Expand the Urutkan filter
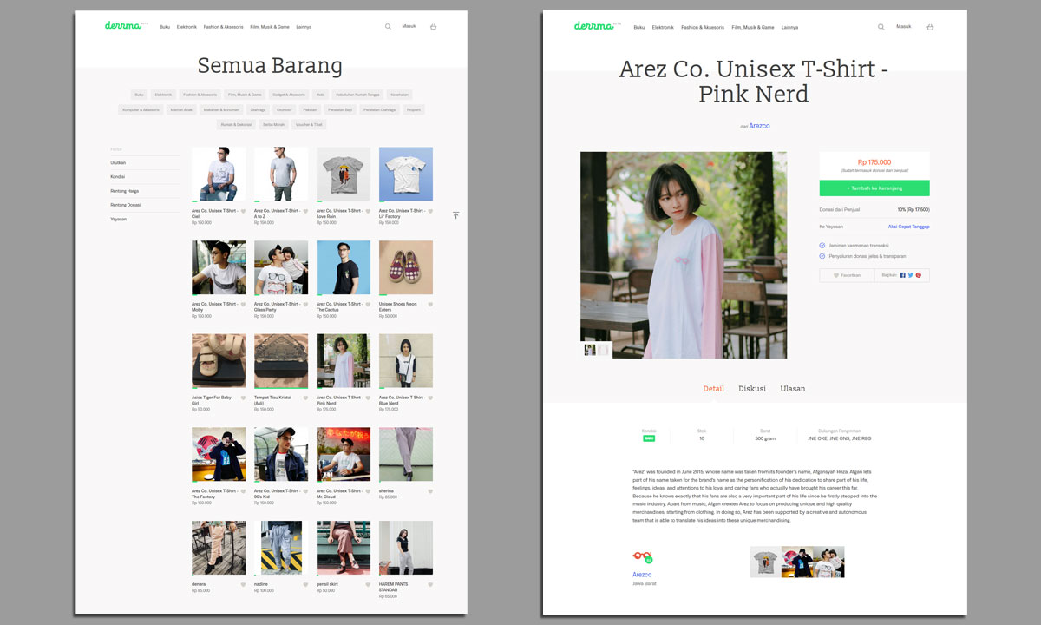This screenshot has height=625, width=1041. (x=119, y=162)
